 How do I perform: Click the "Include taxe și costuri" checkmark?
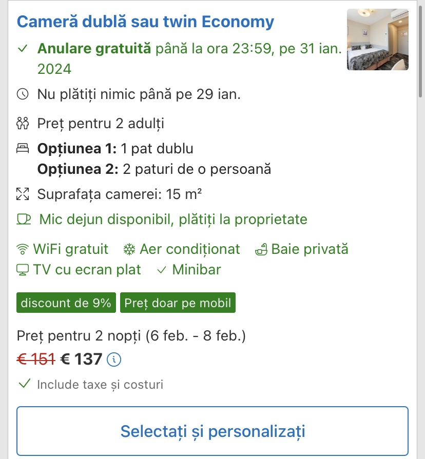click(23, 384)
